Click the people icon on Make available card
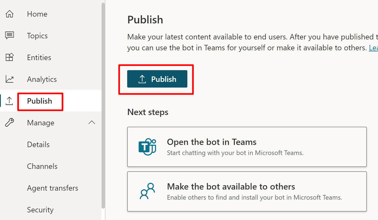Screen dimensions: 378x220 (x=147, y=191)
